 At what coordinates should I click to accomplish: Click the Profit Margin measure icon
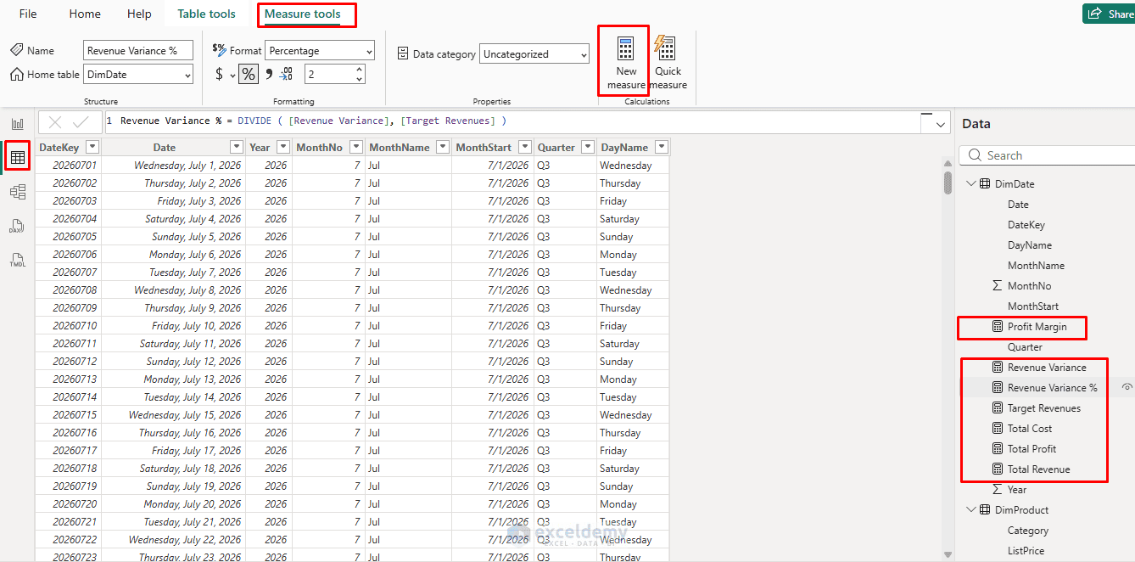point(997,327)
